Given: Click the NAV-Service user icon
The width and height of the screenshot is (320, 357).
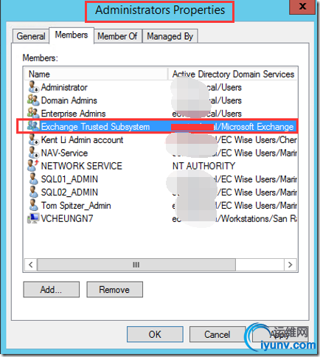Looking at the screenshot, I should click(33, 153).
